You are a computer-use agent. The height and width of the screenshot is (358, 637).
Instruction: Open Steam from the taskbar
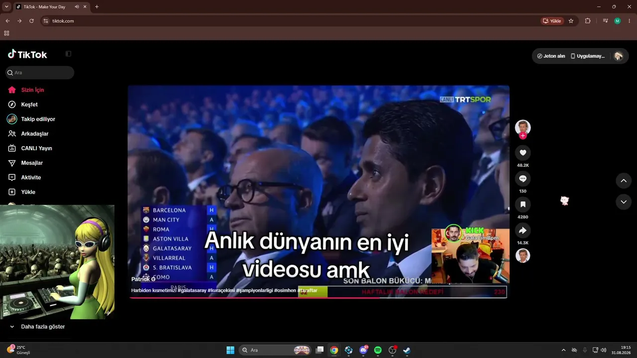pos(407,350)
